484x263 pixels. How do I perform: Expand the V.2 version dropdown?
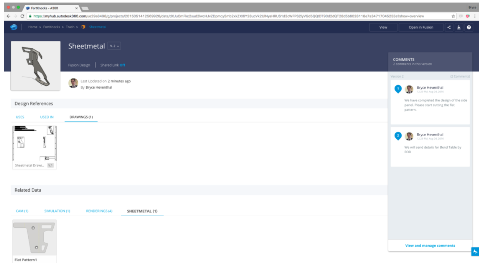coord(114,46)
